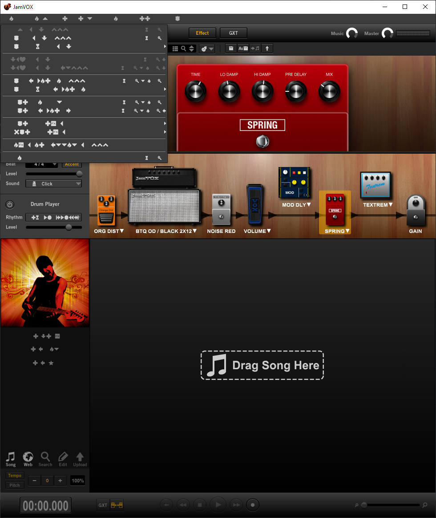Viewport: 436px width, 518px height.
Task: Click the guitarist album artwork thumbnail
Action: point(45,283)
